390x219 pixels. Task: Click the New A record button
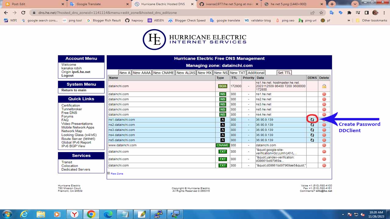click(125, 73)
